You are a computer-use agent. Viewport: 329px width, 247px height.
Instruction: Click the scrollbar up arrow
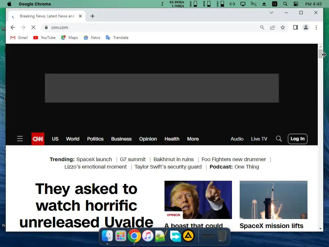click(320, 46)
